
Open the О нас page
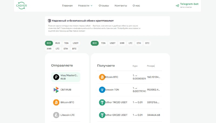pyautogui.click(x=136, y=6)
